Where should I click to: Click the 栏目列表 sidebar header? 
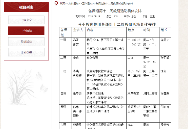coord(26,7)
